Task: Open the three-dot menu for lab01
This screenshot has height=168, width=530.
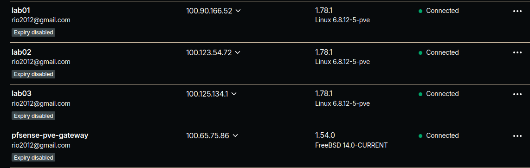Action: coord(517,11)
